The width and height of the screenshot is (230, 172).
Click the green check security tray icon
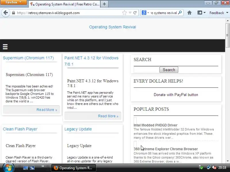(201, 167)
